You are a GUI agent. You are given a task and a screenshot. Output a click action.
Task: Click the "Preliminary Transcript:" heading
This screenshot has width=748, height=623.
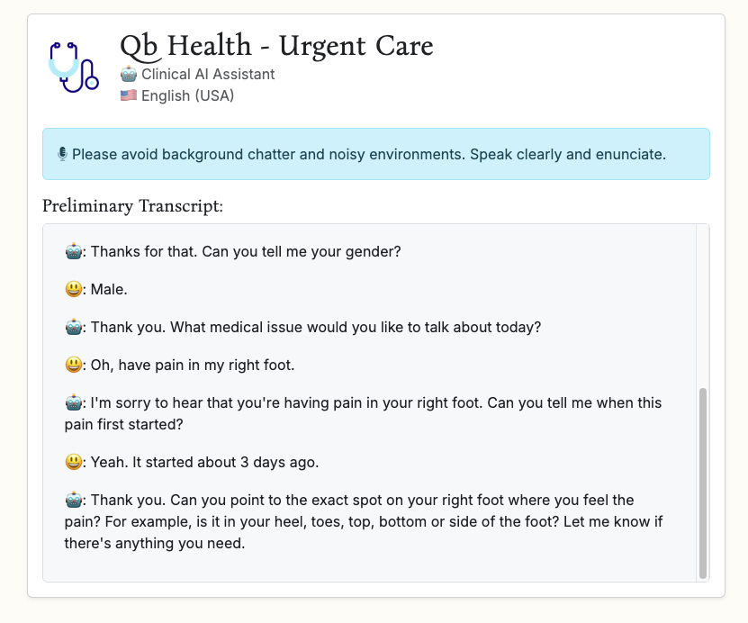click(x=132, y=206)
